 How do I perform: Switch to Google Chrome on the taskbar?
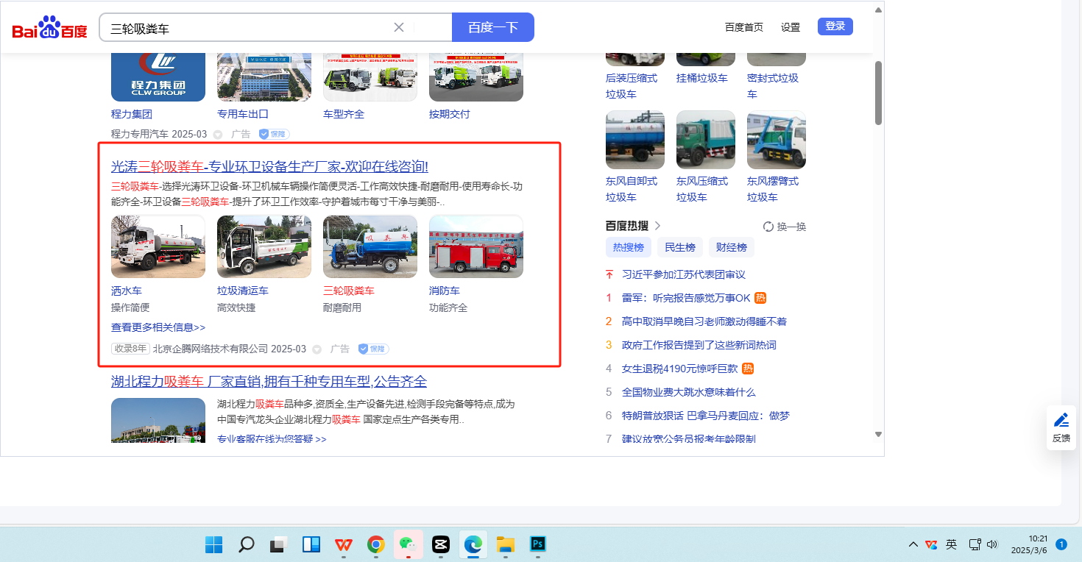[375, 544]
